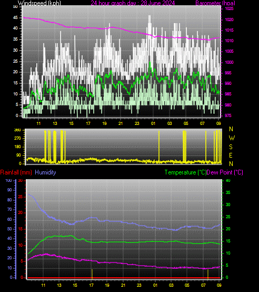This screenshot has height=292, width=259.
Task: Click the 45 windspeed scale value
Action: point(15,18)
